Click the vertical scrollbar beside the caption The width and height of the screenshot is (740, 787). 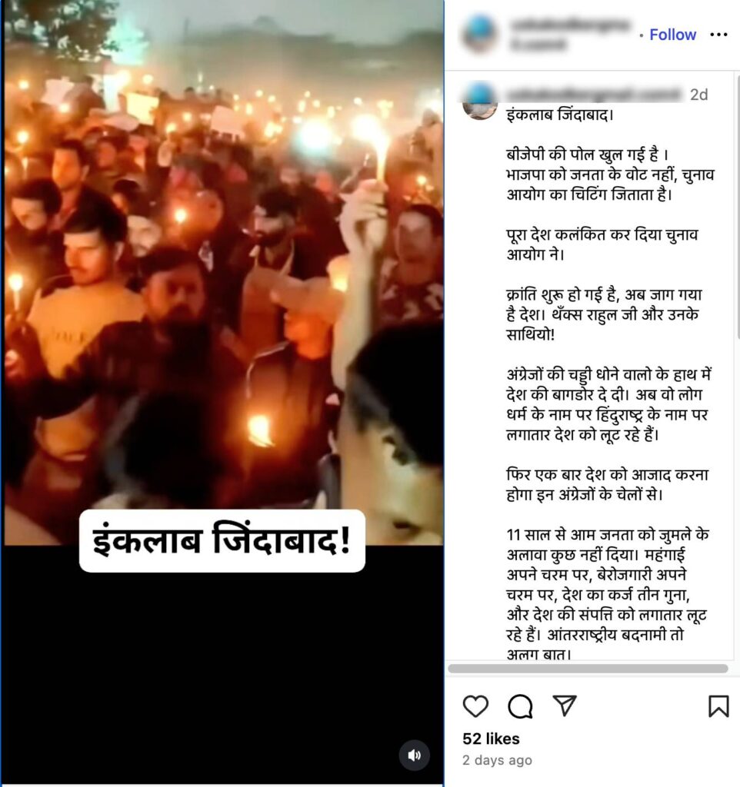tap(738, 207)
